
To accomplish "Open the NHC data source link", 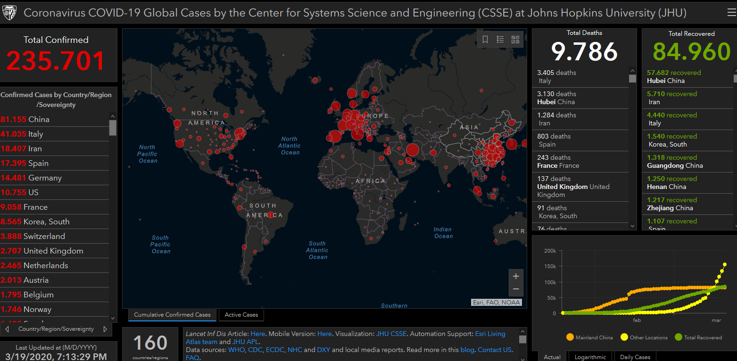I will coord(295,350).
